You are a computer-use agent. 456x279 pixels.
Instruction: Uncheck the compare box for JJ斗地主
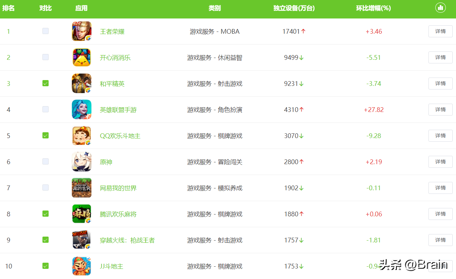point(45,266)
